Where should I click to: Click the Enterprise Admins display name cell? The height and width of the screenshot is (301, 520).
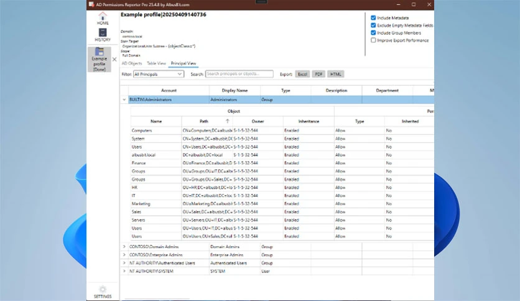(x=234, y=254)
